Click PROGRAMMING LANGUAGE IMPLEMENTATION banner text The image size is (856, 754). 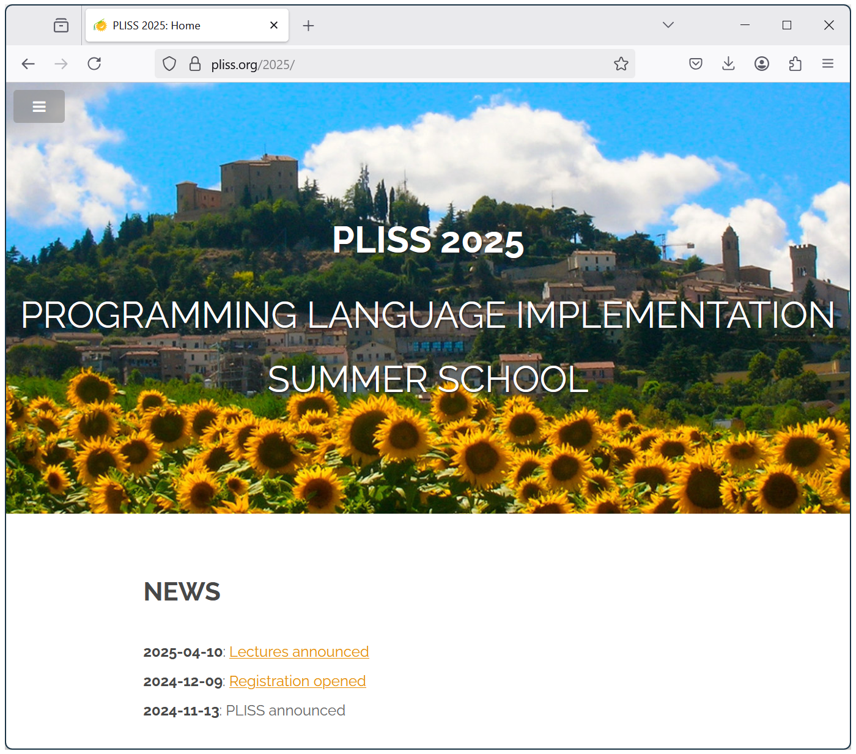(x=428, y=315)
